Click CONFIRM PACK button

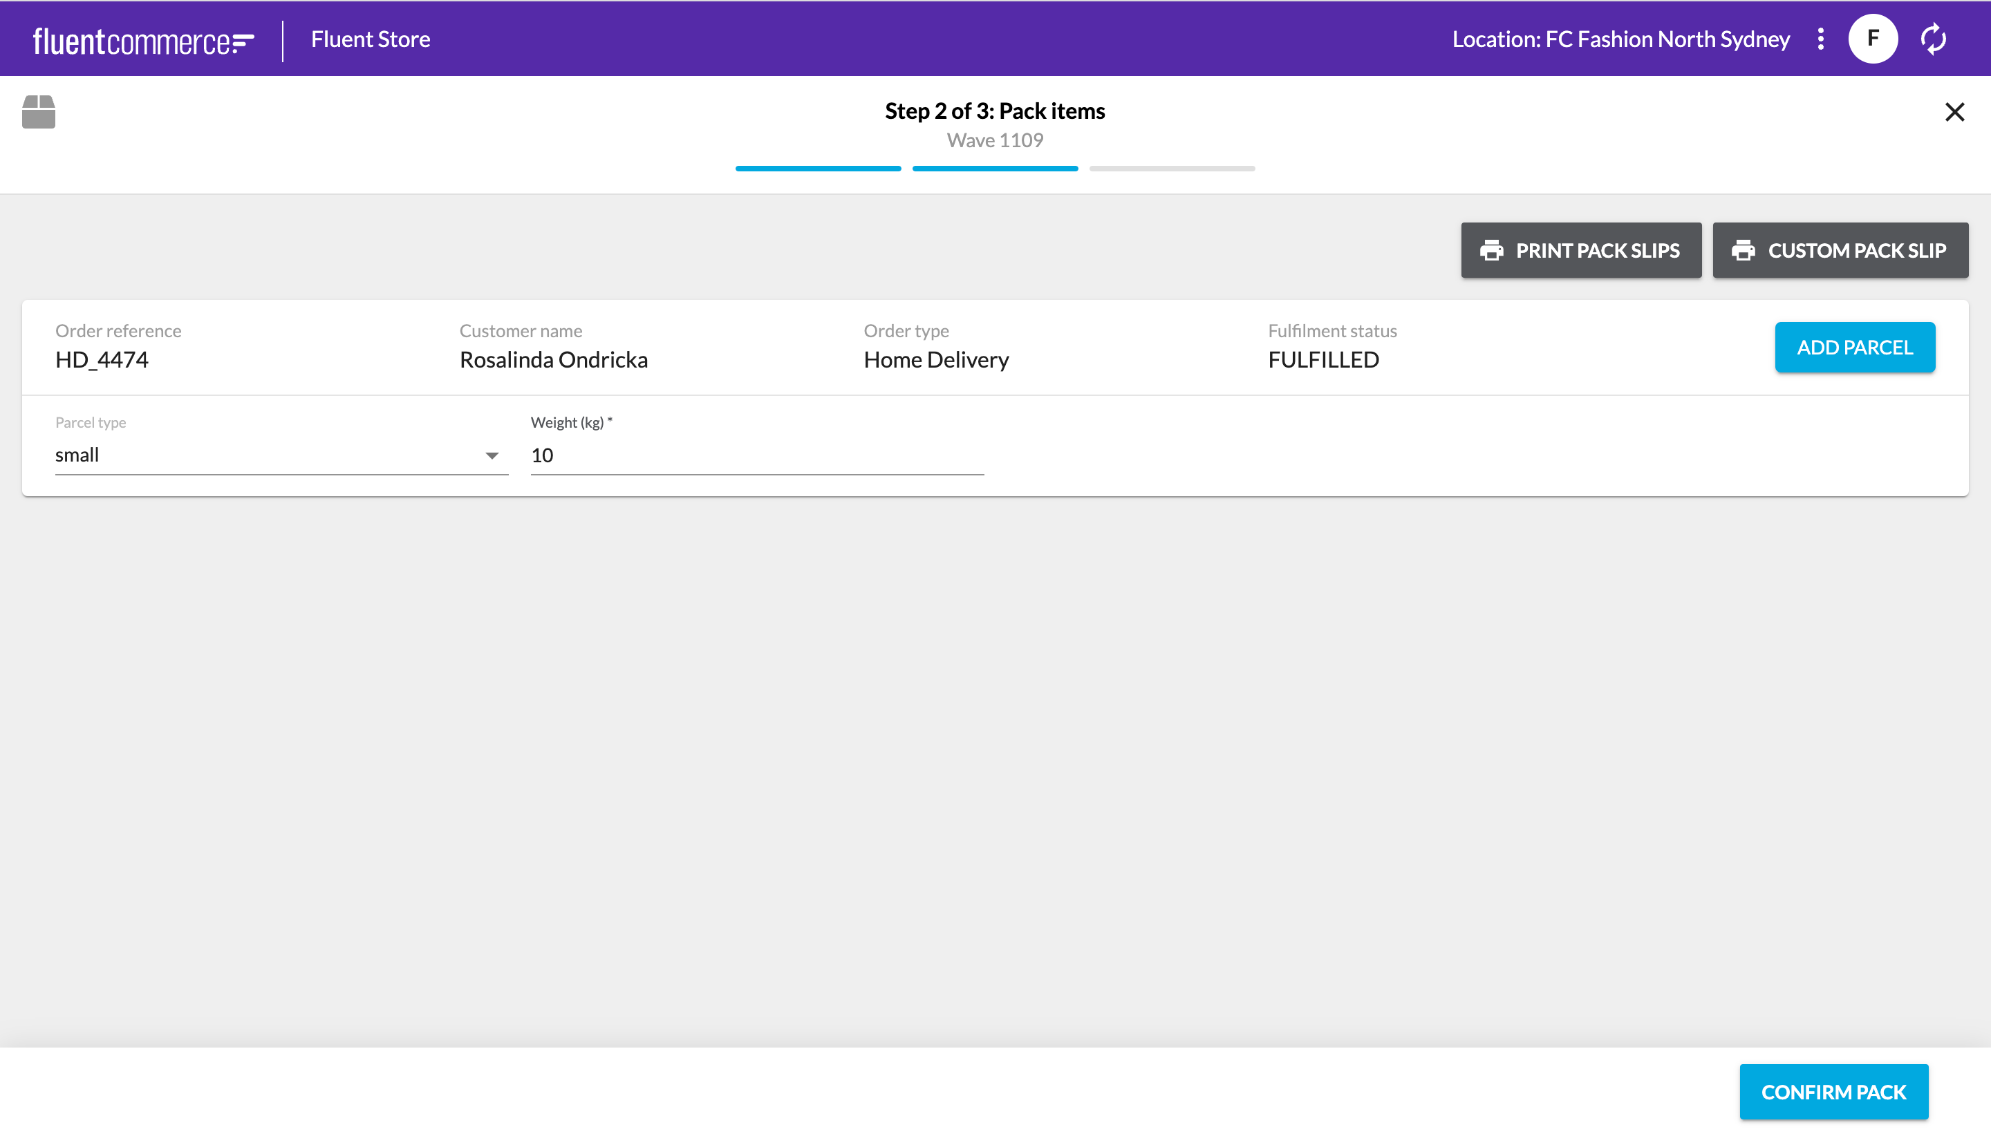(x=1834, y=1091)
